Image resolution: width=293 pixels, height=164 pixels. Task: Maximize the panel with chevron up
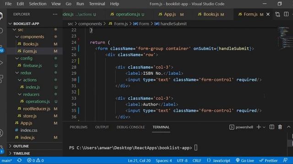288,127
